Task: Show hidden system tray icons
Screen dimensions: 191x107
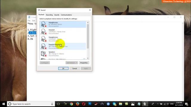Action: pos(158,104)
